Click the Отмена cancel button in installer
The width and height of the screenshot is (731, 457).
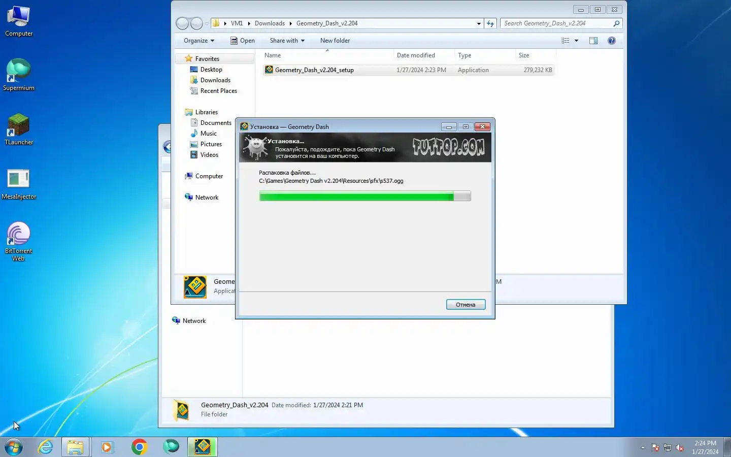tap(466, 305)
